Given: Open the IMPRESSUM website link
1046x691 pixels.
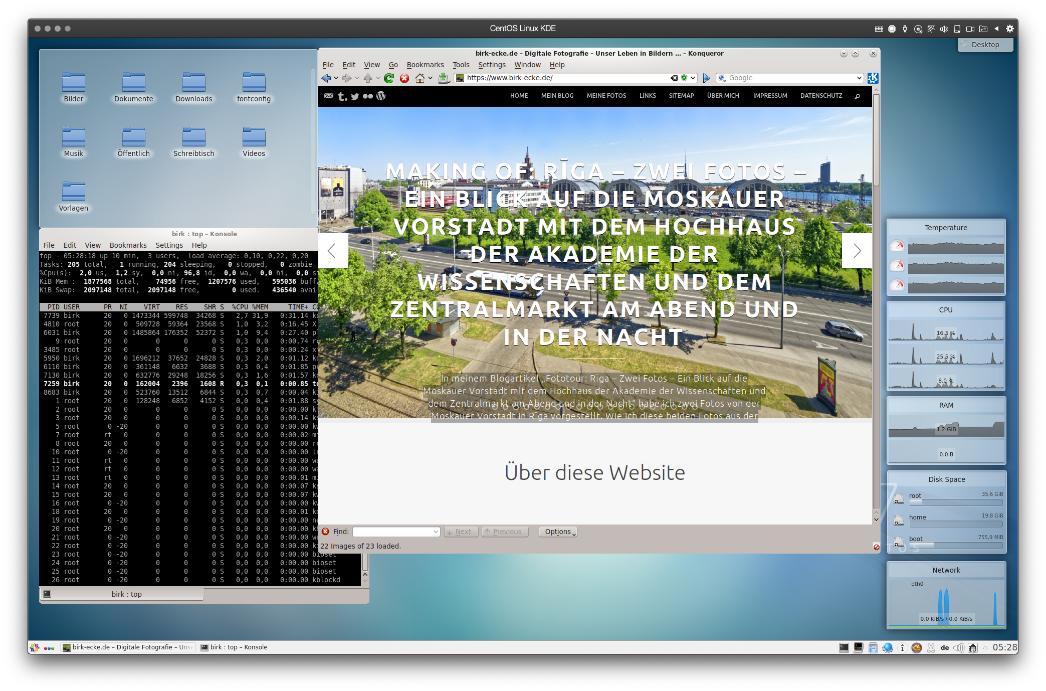Looking at the screenshot, I should coord(770,96).
